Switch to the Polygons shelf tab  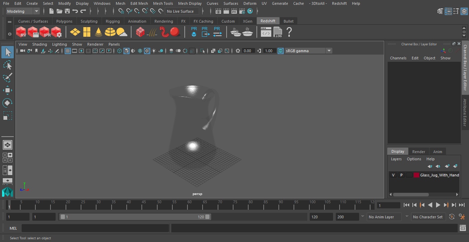pos(64,21)
